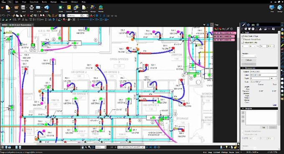Image resolution: width=284 pixels, height=154 pixels.
Task: Collapse the Viewports section header
Action: (259, 109)
